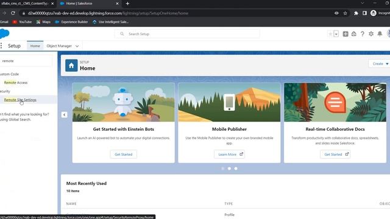Select the first carousel indicator dot
Screen dimensions: 390x219
(222, 169)
